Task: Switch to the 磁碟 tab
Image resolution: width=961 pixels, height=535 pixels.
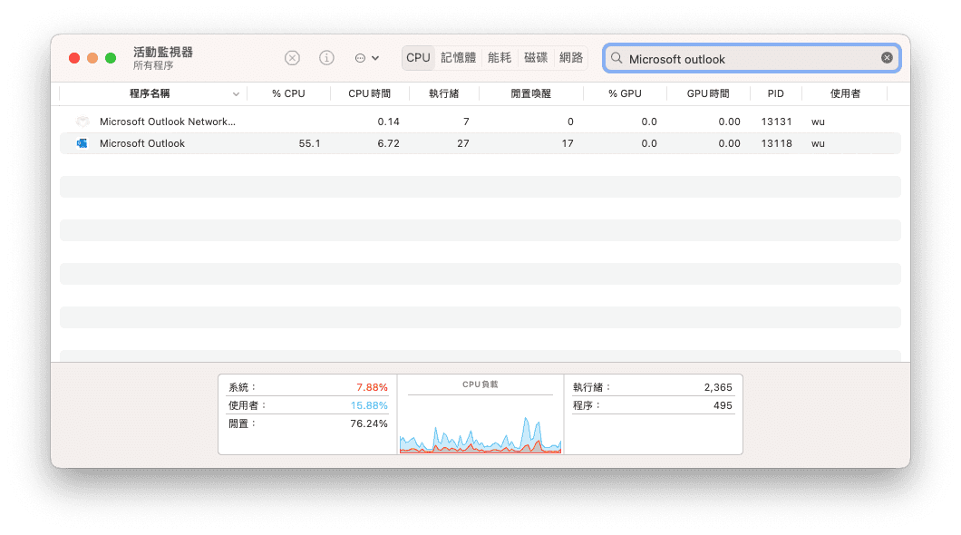Action: (536, 58)
